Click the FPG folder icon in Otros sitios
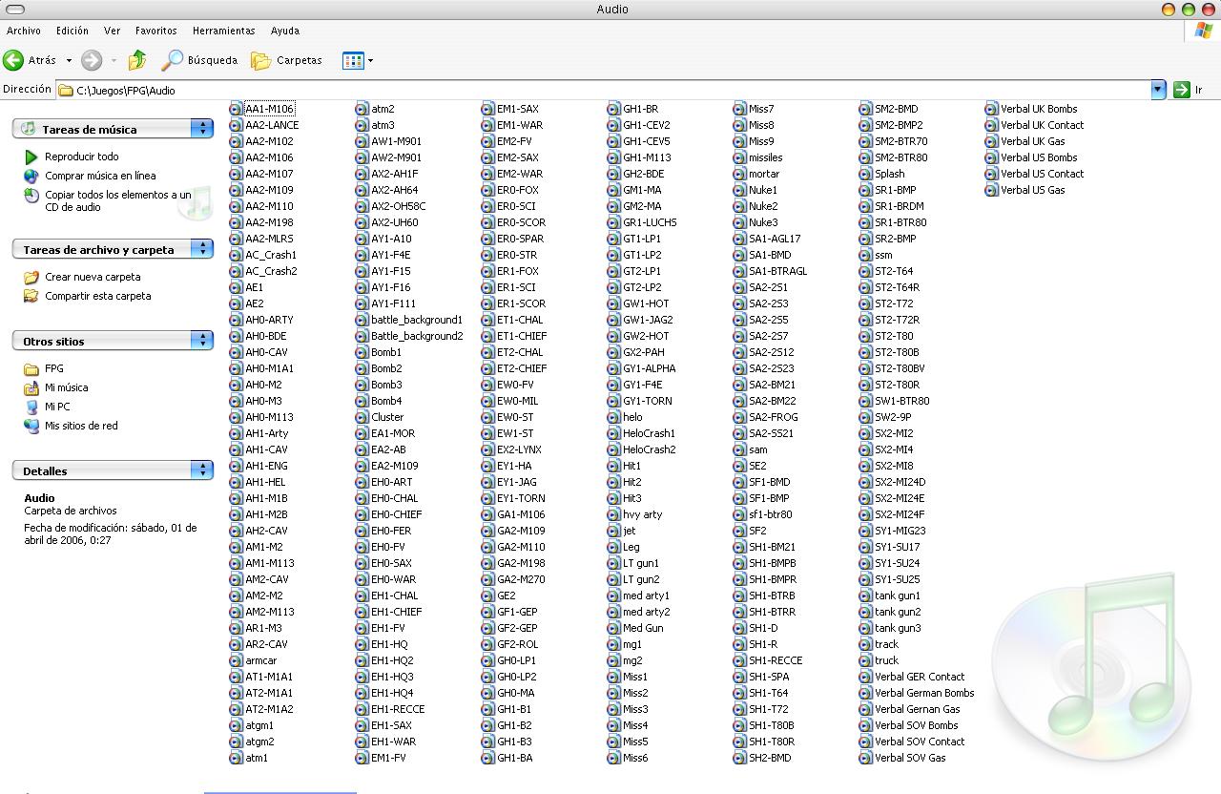 [x=31, y=368]
